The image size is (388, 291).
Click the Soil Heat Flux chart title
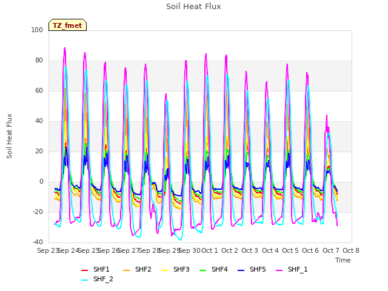pyautogui.click(x=193, y=7)
